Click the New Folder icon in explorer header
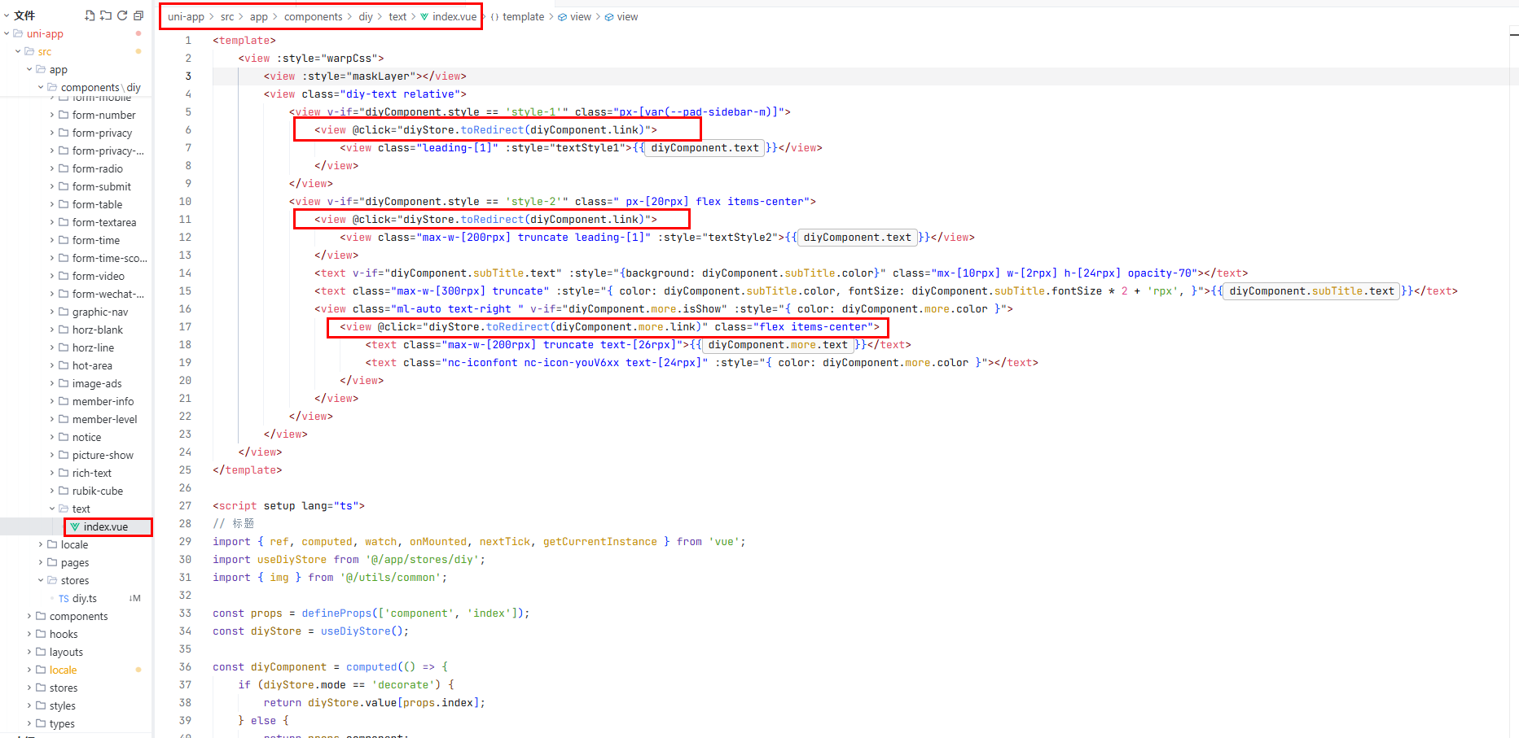Screen dimensions: 1519x738 pyautogui.click(x=106, y=15)
